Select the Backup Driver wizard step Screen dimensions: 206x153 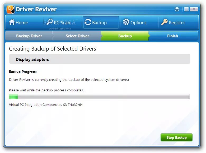click(29, 36)
